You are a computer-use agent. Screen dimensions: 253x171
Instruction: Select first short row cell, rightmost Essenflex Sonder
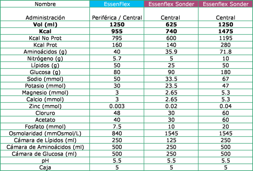pyautogui.click(x=226, y=24)
